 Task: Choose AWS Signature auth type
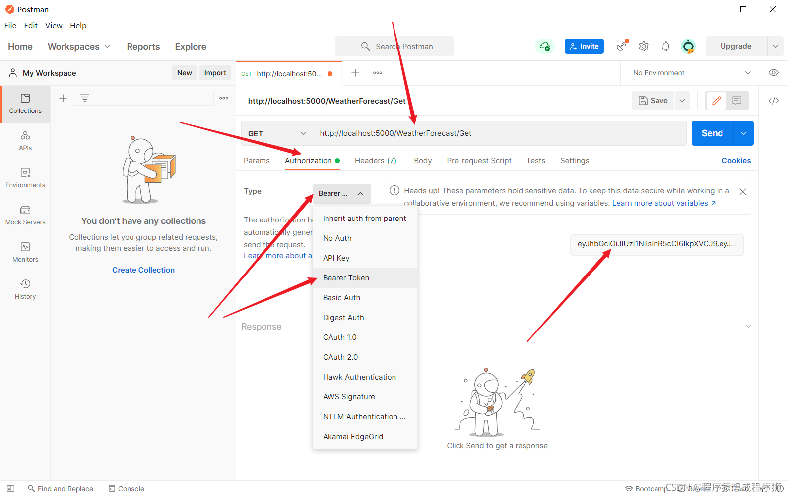[365, 397]
